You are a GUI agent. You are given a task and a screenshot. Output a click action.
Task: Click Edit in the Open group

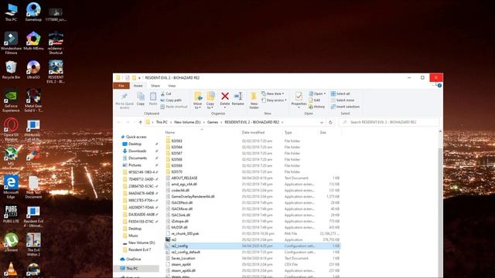(x=315, y=100)
